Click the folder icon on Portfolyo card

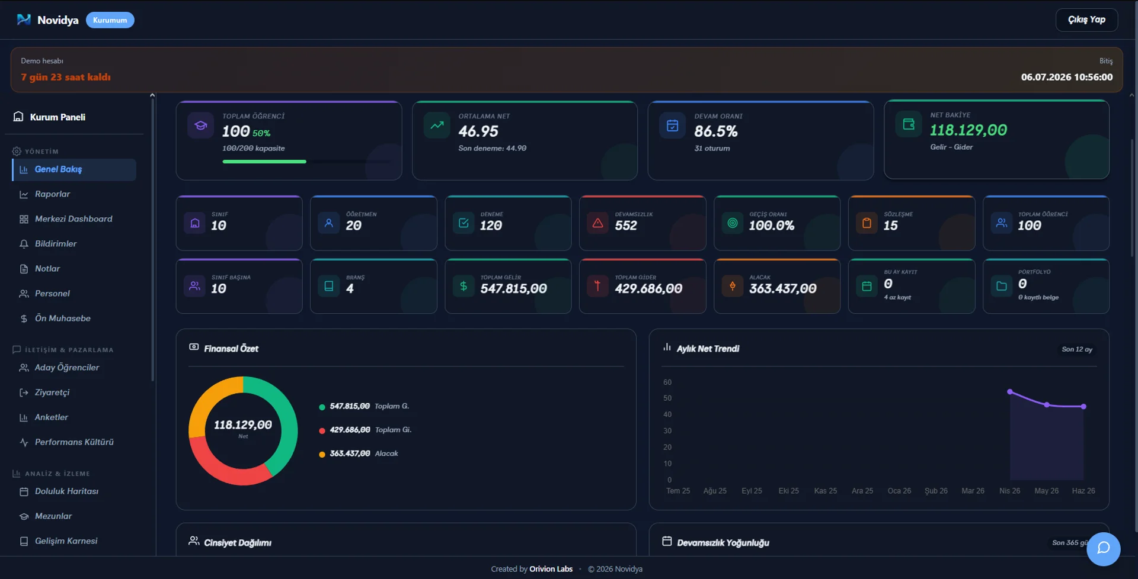(1001, 287)
